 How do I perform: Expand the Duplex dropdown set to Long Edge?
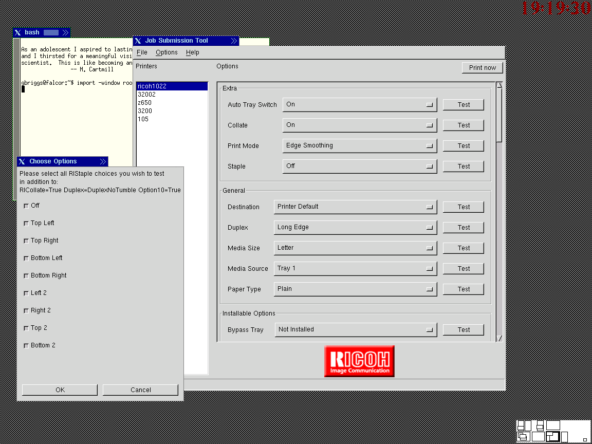point(355,228)
